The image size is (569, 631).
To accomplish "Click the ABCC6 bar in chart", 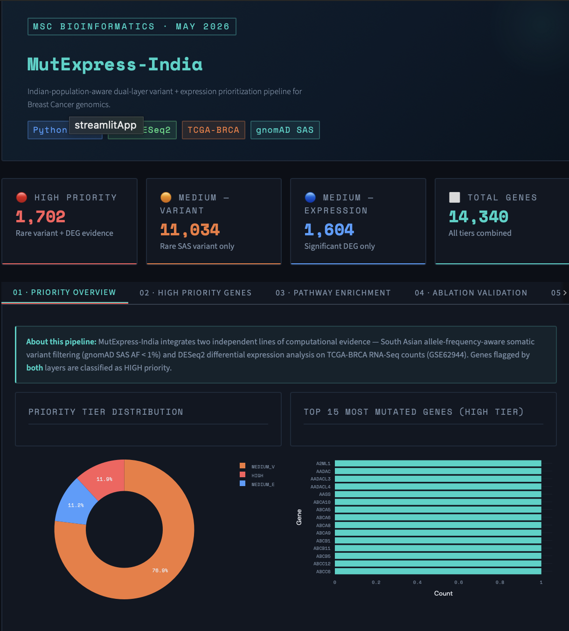I will pos(438,571).
